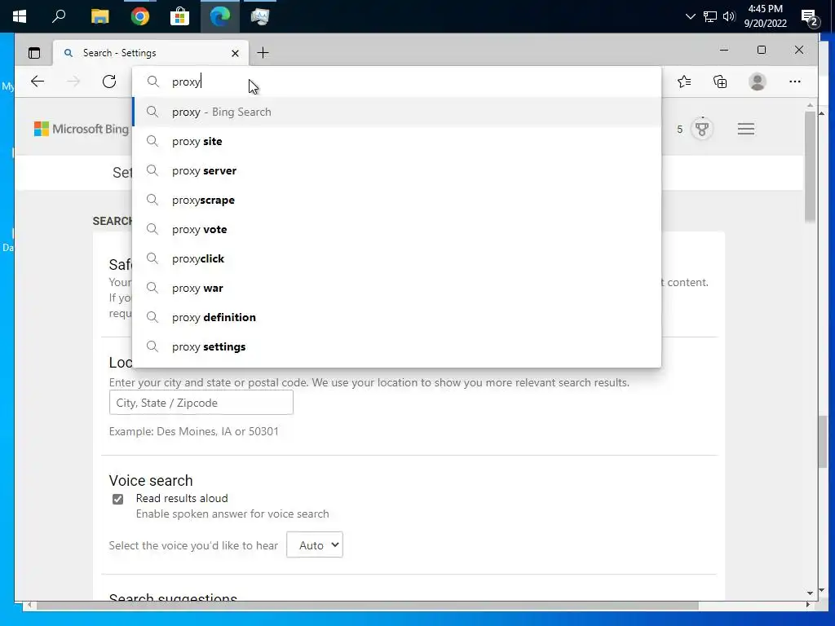This screenshot has width=835, height=626.
Task: Open the Favorites star list icon
Action: tap(684, 82)
